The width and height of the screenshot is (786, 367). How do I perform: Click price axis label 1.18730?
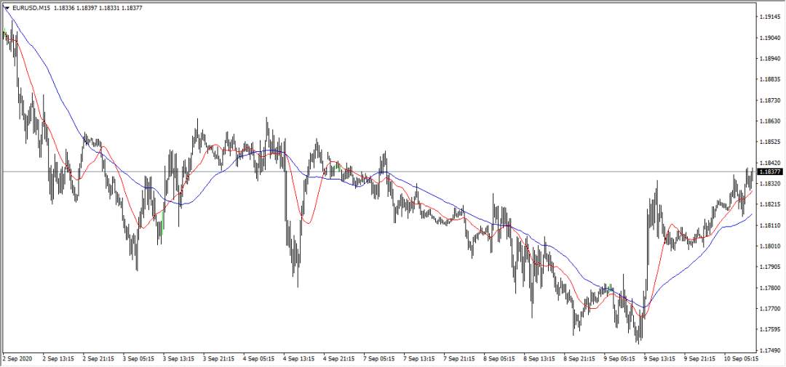tap(769, 100)
